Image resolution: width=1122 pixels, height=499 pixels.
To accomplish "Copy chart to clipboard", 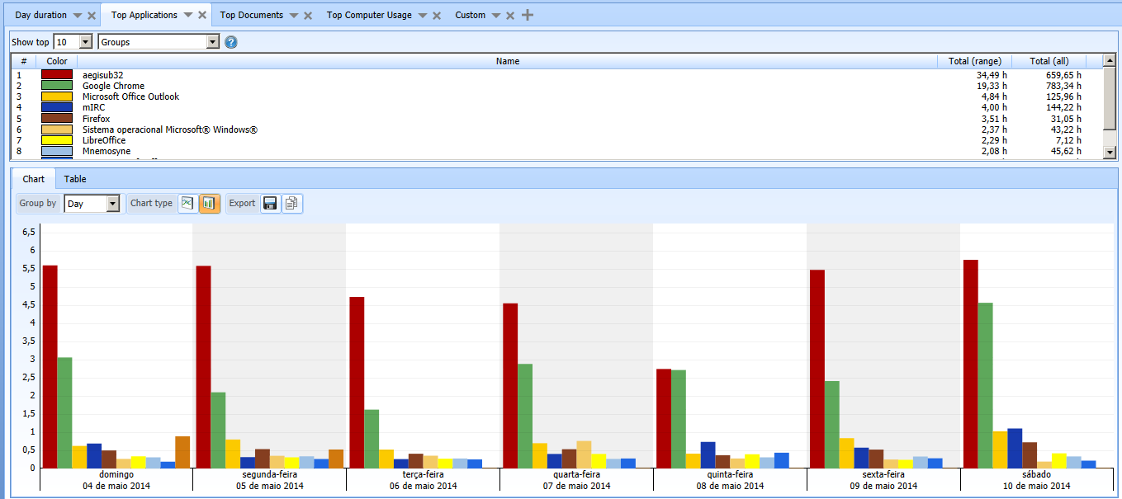I will pos(291,203).
